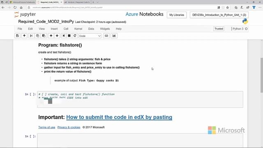
Task: Save and checkpoint the notebook
Action: (x=17, y=36)
